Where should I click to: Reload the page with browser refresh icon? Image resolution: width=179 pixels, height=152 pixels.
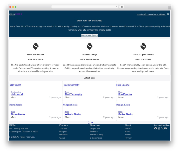click(116, 7)
